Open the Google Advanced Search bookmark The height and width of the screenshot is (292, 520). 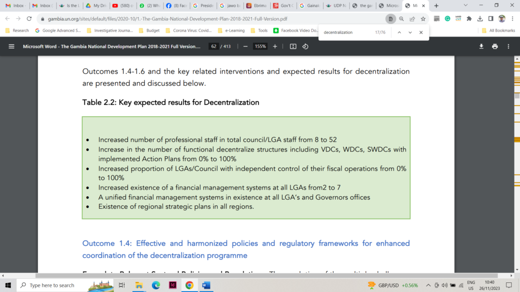pyautogui.click(x=56, y=30)
